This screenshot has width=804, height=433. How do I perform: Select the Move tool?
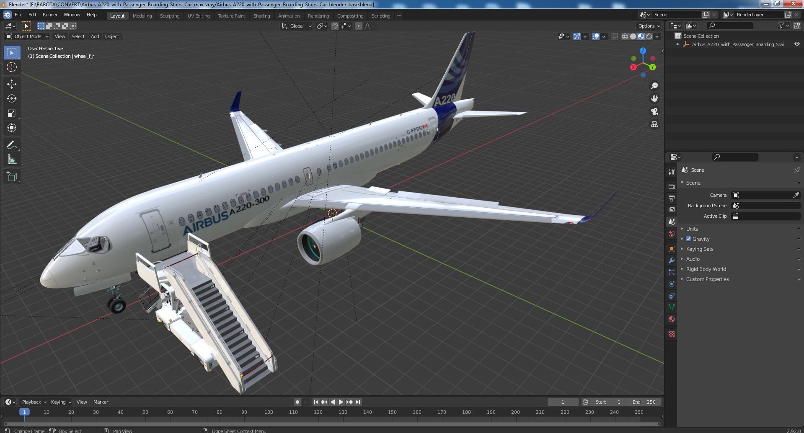click(x=12, y=84)
